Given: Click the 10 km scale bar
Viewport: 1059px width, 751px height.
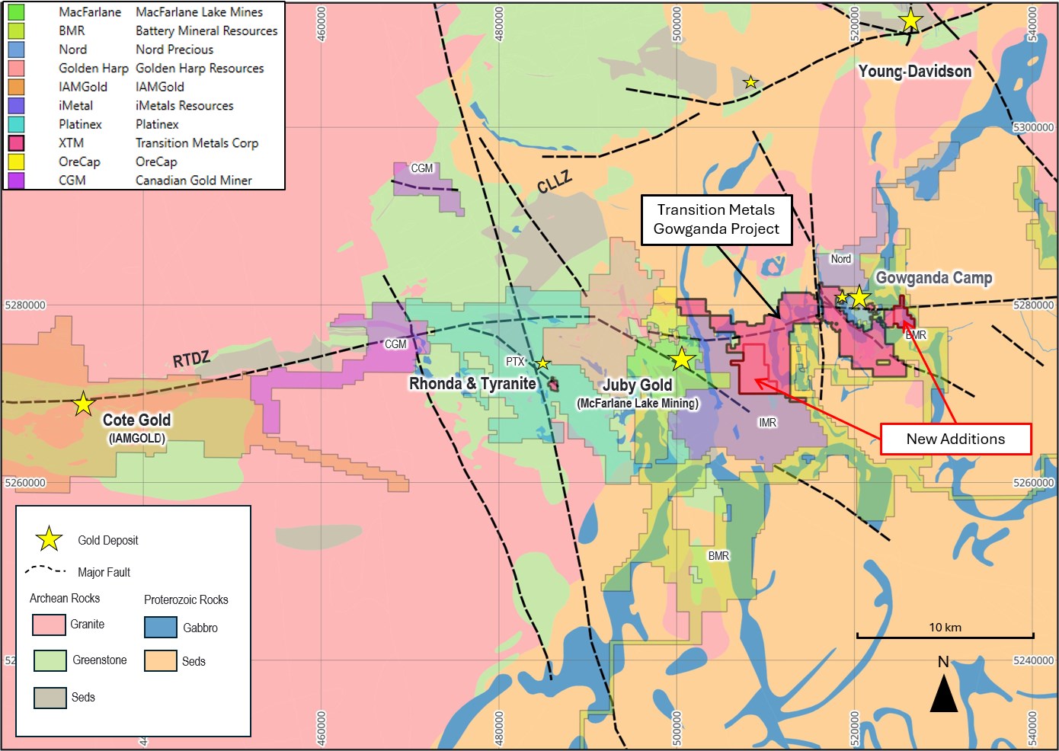Looking at the screenshot, I should coord(945,634).
